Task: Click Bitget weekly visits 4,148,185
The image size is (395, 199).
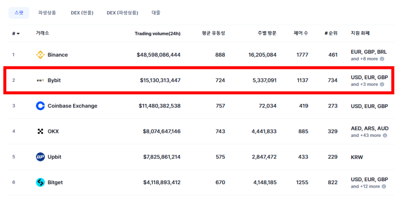Action: pos(265,182)
